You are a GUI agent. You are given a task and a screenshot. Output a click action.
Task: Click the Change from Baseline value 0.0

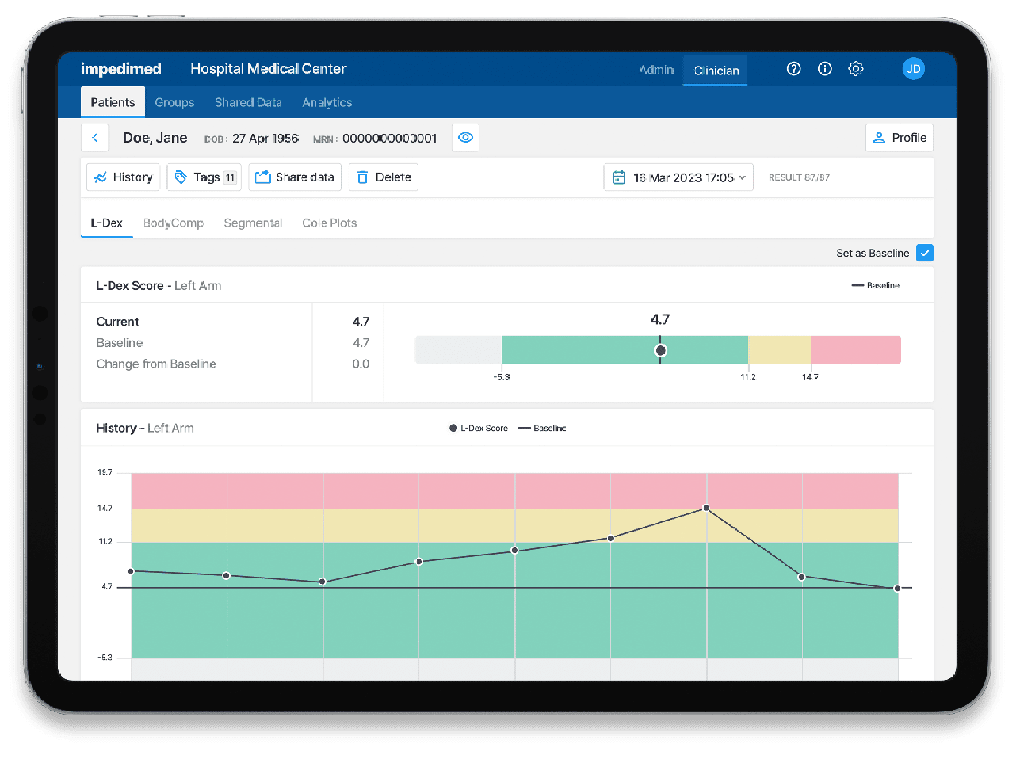coord(361,364)
